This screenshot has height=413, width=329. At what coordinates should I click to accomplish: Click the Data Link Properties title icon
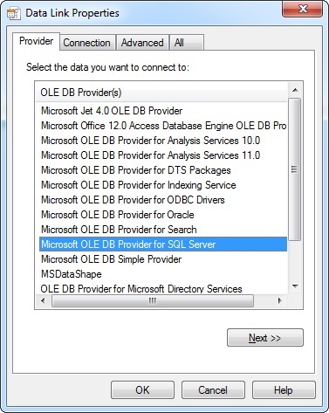pos(14,13)
